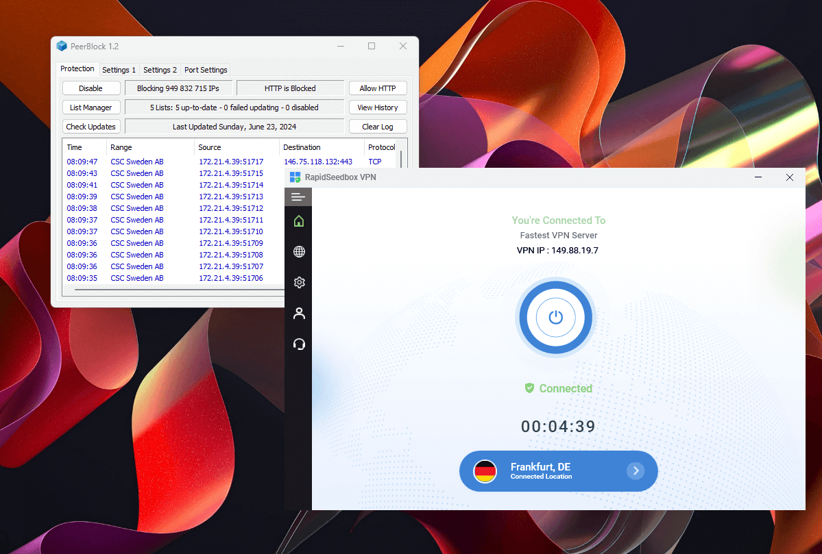Click the HTTP is Blocked status
Image resolution: width=822 pixels, height=554 pixels.
point(290,88)
